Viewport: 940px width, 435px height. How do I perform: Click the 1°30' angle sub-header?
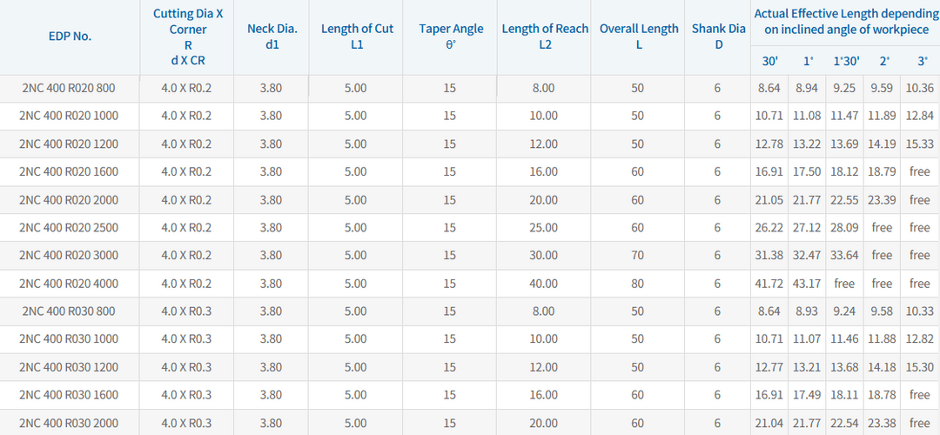pos(845,61)
